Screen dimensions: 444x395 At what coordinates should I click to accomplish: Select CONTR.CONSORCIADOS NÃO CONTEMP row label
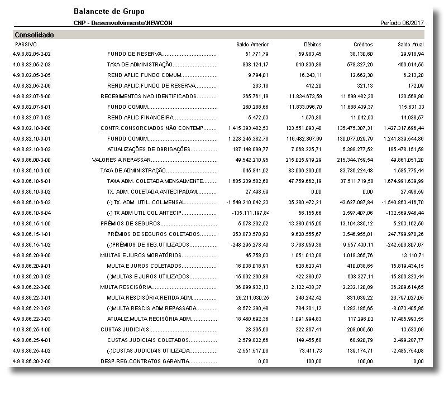pyautogui.click(x=152, y=128)
